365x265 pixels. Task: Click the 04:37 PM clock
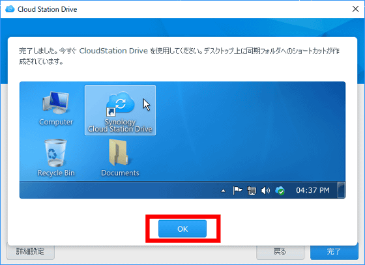[x=313, y=190]
